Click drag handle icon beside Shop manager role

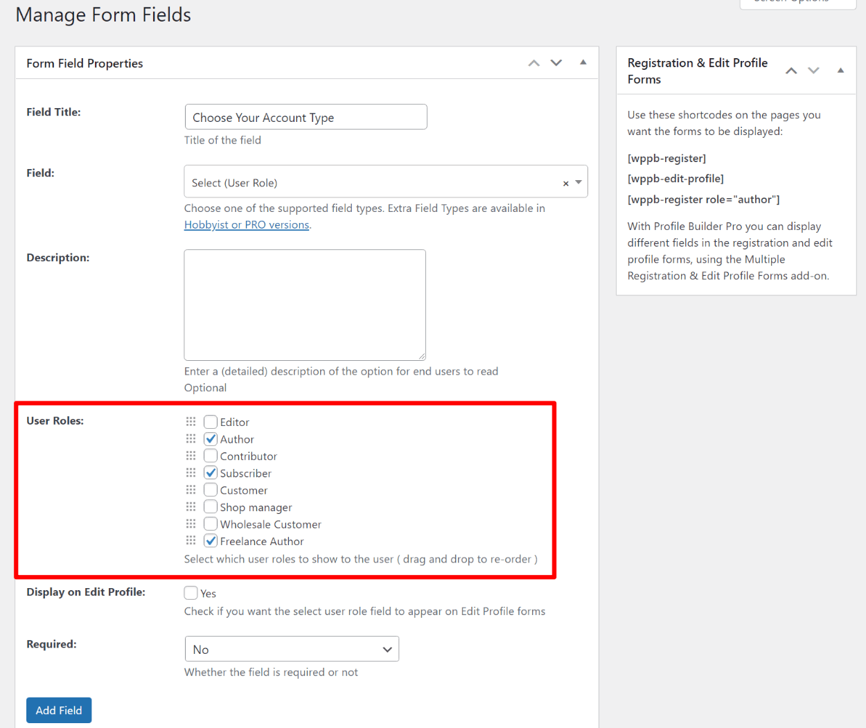191,506
